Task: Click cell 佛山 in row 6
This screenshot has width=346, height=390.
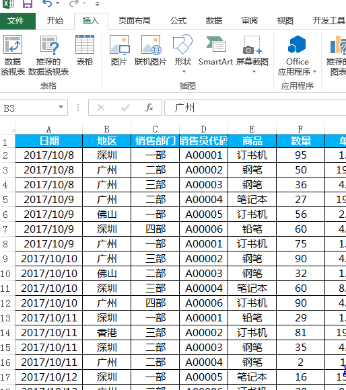Action: pyautogui.click(x=106, y=214)
